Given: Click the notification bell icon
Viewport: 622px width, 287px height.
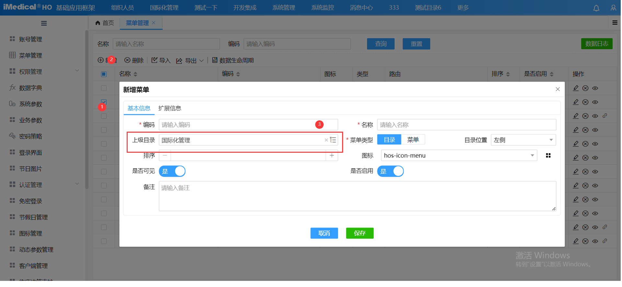Looking at the screenshot, I should click(x=596, y=8).
